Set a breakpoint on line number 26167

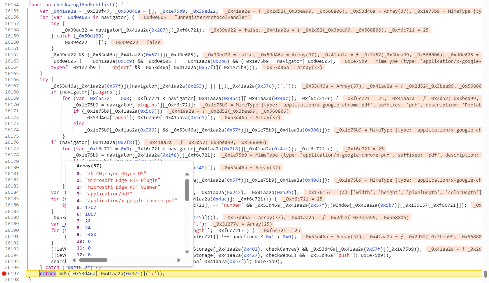[x=12, y=86]
